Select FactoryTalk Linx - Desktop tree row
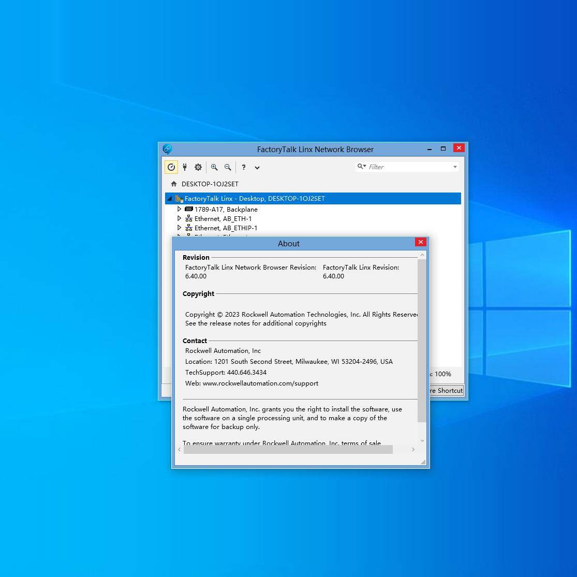Screen dimensions: 577x577 [x=313, y=198]
